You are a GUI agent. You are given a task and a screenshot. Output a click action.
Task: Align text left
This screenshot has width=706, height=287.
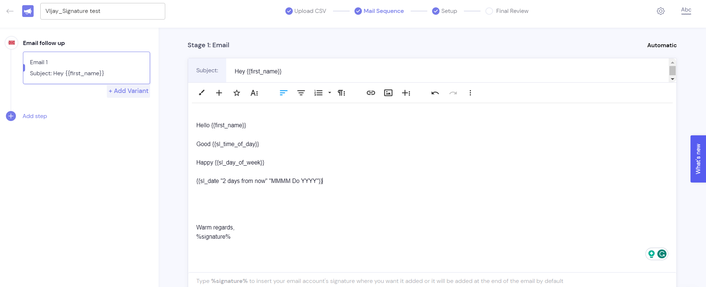click(284, 93)
